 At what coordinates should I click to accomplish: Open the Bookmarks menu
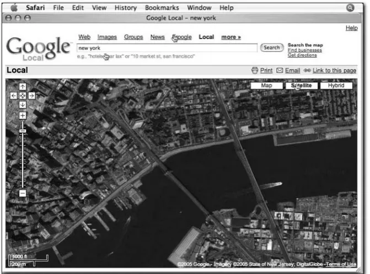[x=162, y=8]
